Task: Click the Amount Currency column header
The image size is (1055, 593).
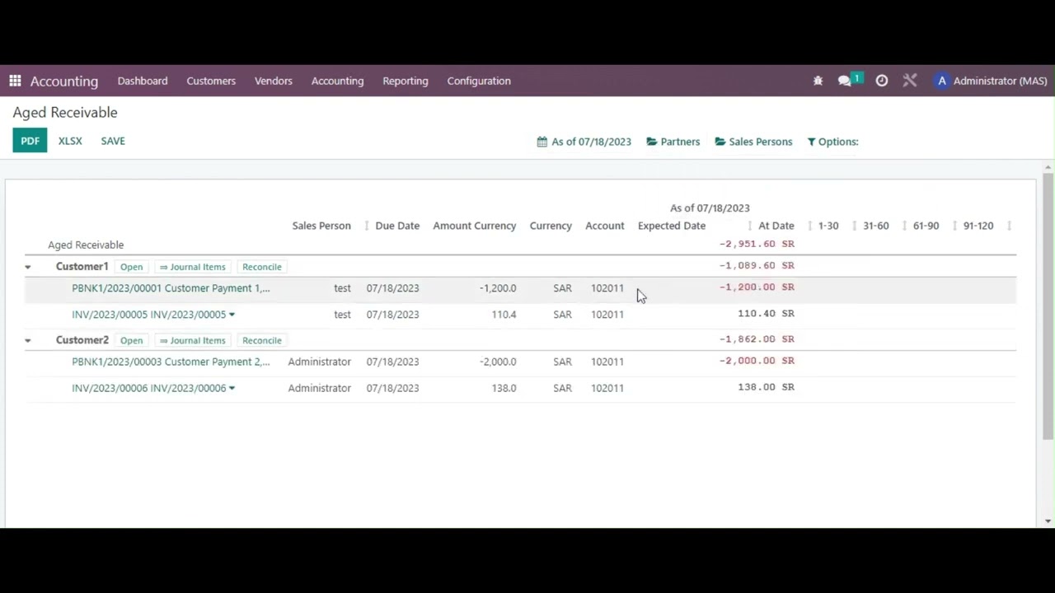Action: [x=475, y=226]
